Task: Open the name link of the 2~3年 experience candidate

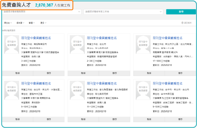Action: point(102,38)
